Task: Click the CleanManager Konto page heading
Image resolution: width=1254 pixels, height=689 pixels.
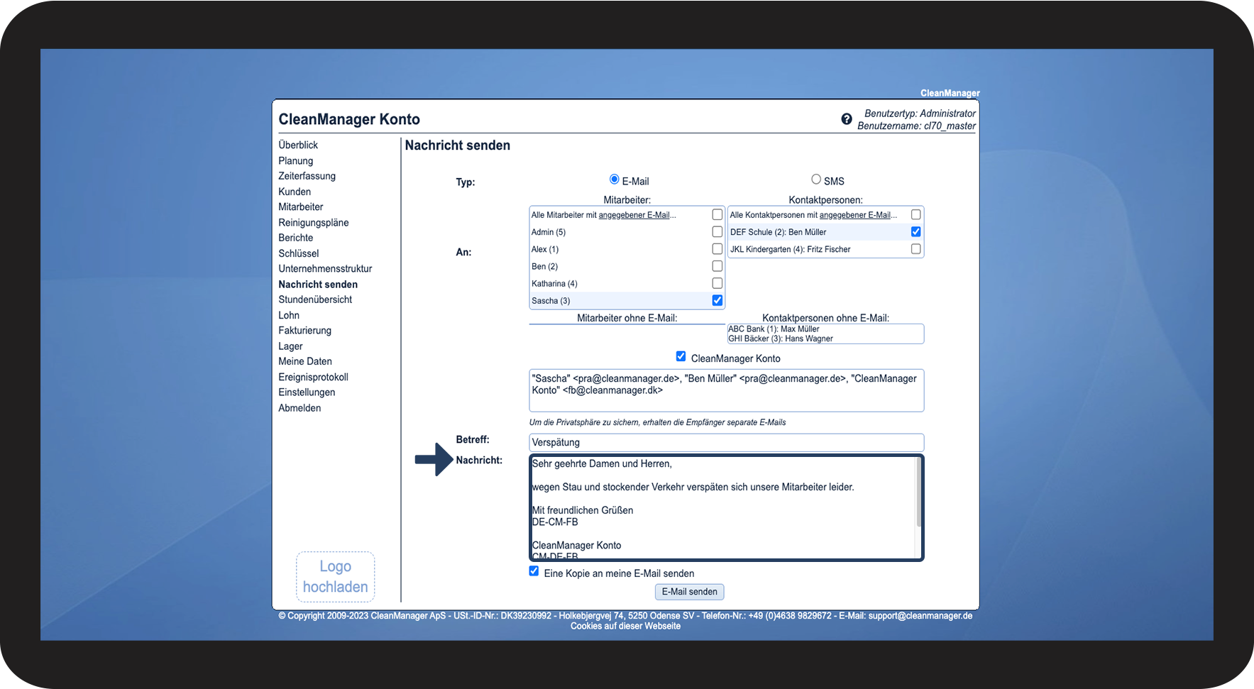Action: [349, 119]
